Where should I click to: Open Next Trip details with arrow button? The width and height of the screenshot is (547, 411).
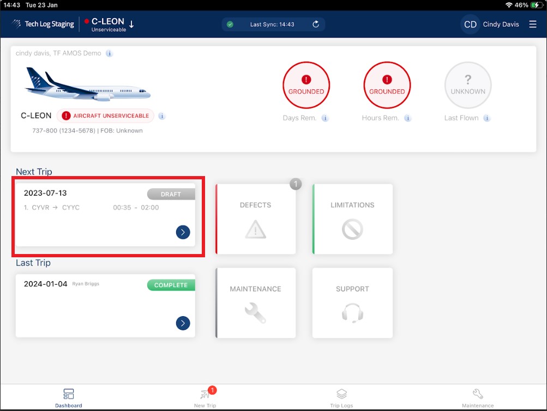click(183, 232)
